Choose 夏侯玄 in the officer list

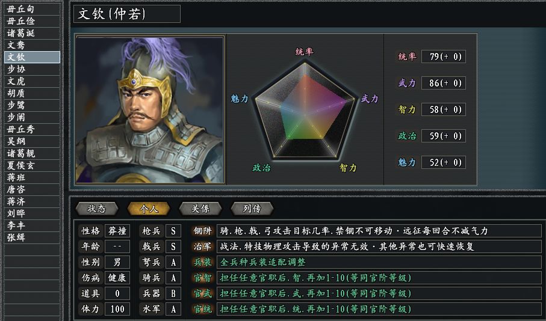click(31, 165)
